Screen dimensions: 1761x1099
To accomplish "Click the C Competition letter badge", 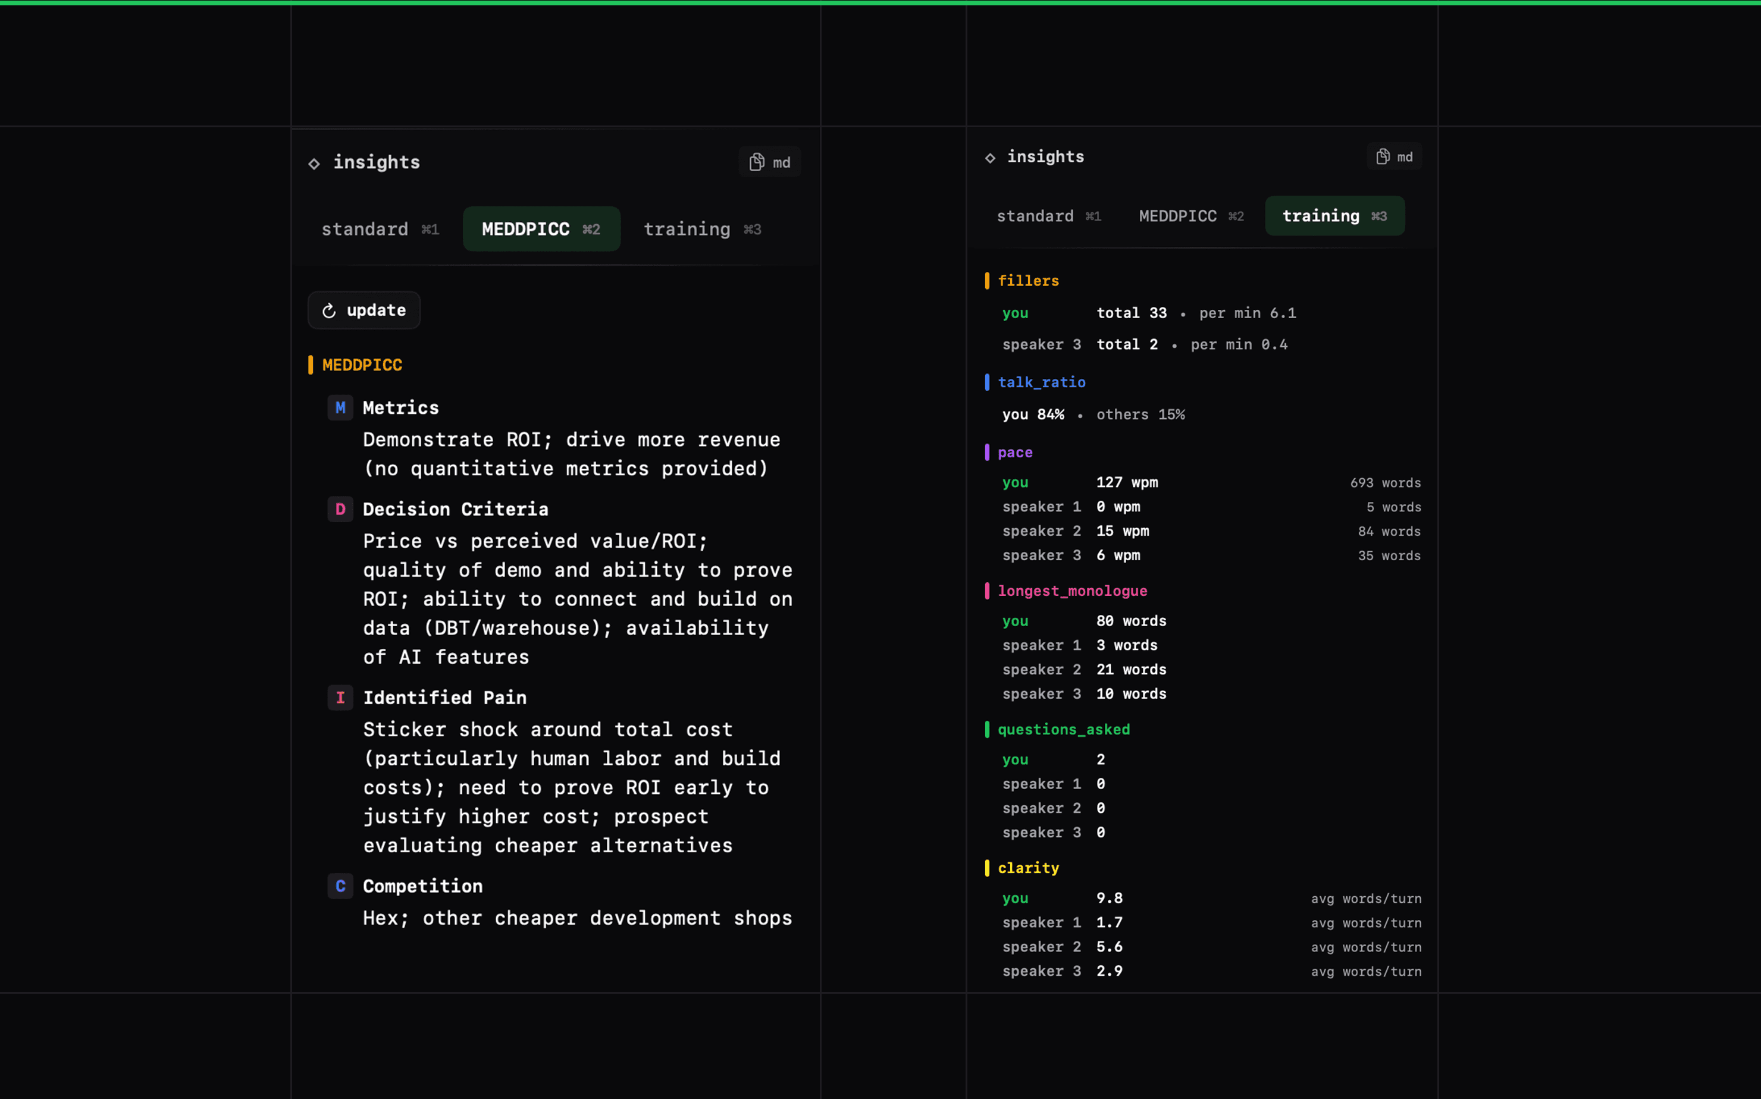I will coord(340,886).
